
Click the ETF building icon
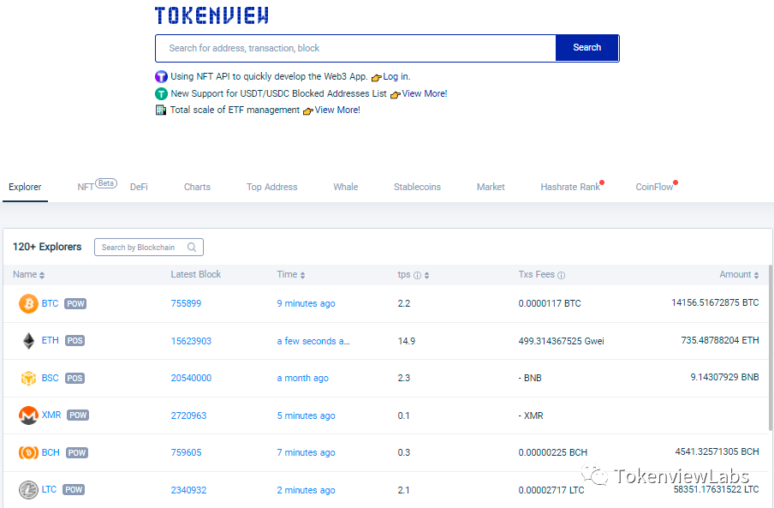coord(161,111)
